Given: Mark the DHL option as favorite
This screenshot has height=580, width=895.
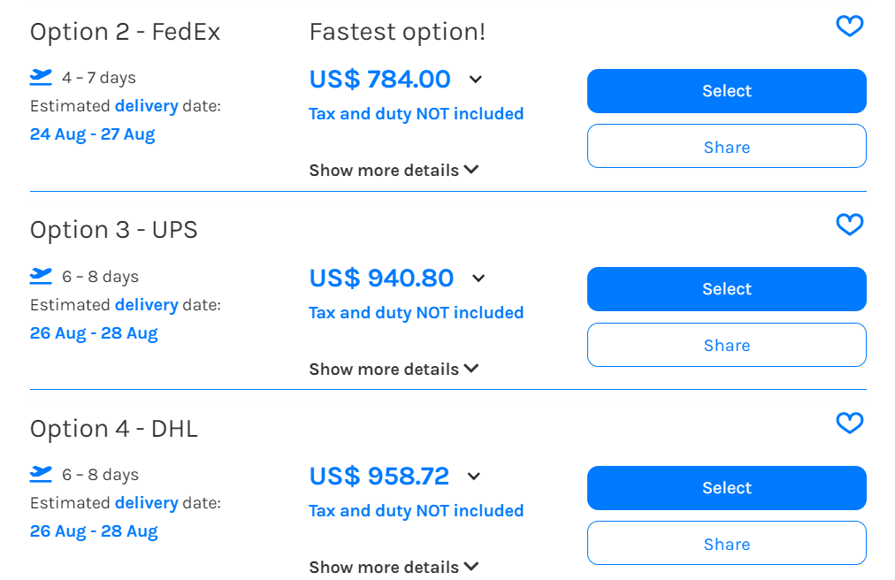Looking at the screenshot, I should point(849,423).
